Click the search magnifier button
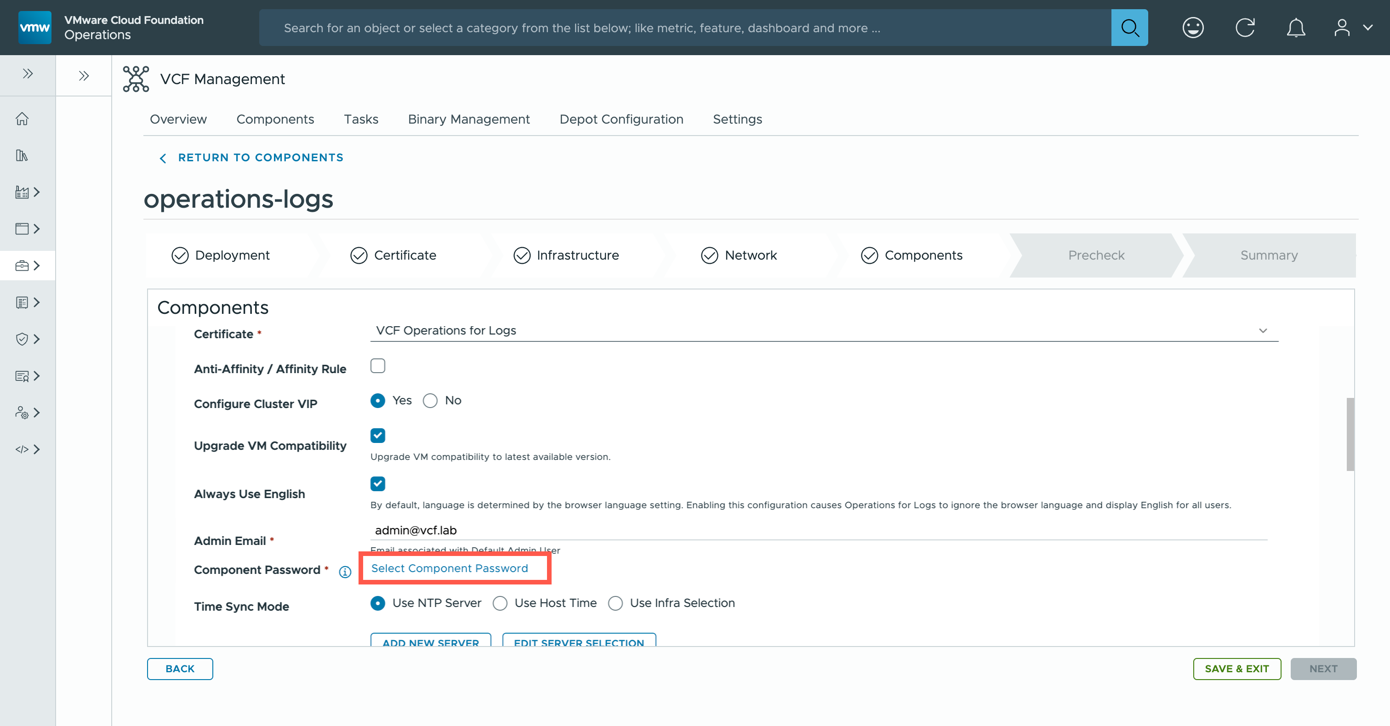Viewport: 1390px width, 726px height. pyautogui.click(x=1129, y=28)
